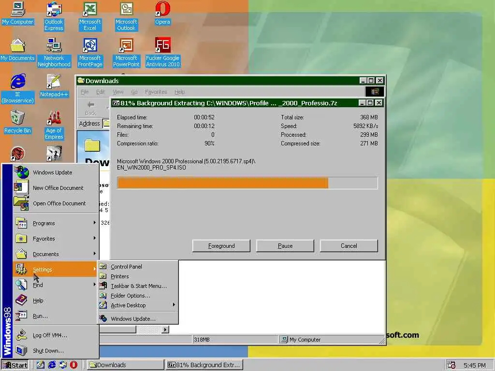Select Open Office Document in Start menu
Viewport: 495px width, 371px height.
(x=56, y=203)
